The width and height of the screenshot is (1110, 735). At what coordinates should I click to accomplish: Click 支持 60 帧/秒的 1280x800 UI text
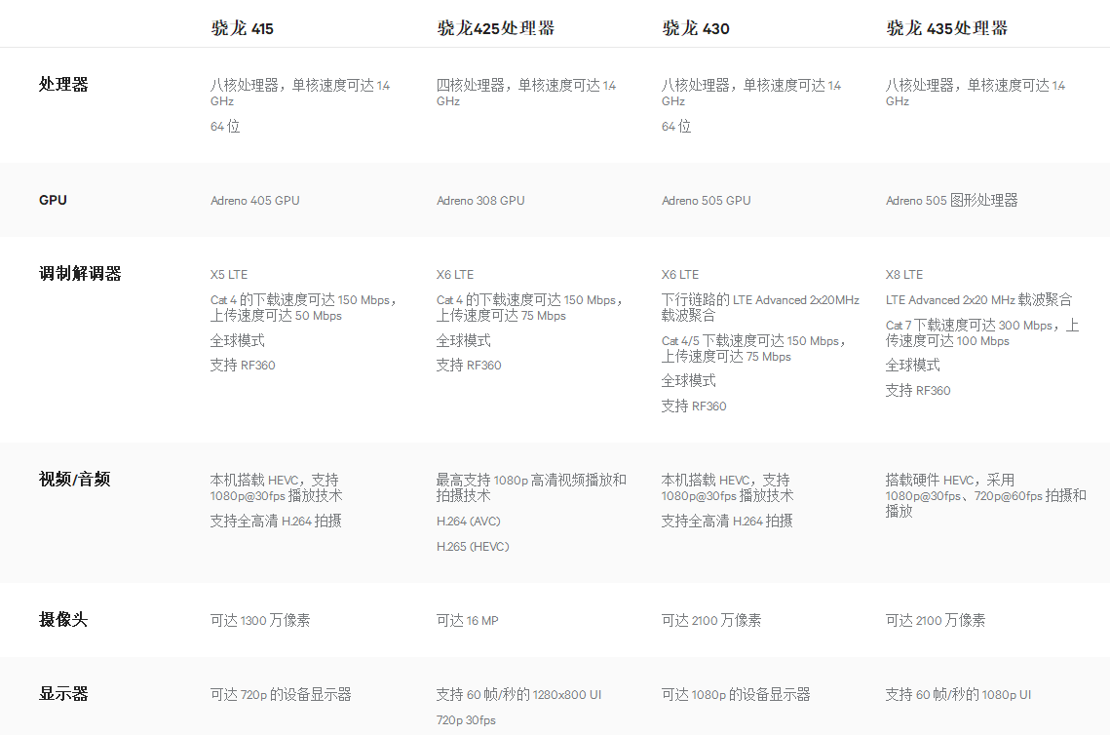click(518, 695)
